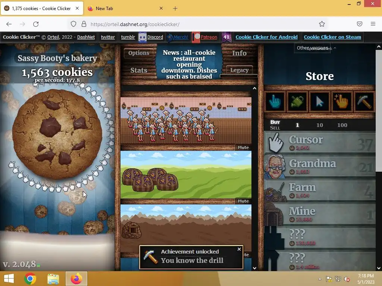The width and height of the screenshot is (382, 286).
Task: Switch store to Sell mode
Action: 275,128
